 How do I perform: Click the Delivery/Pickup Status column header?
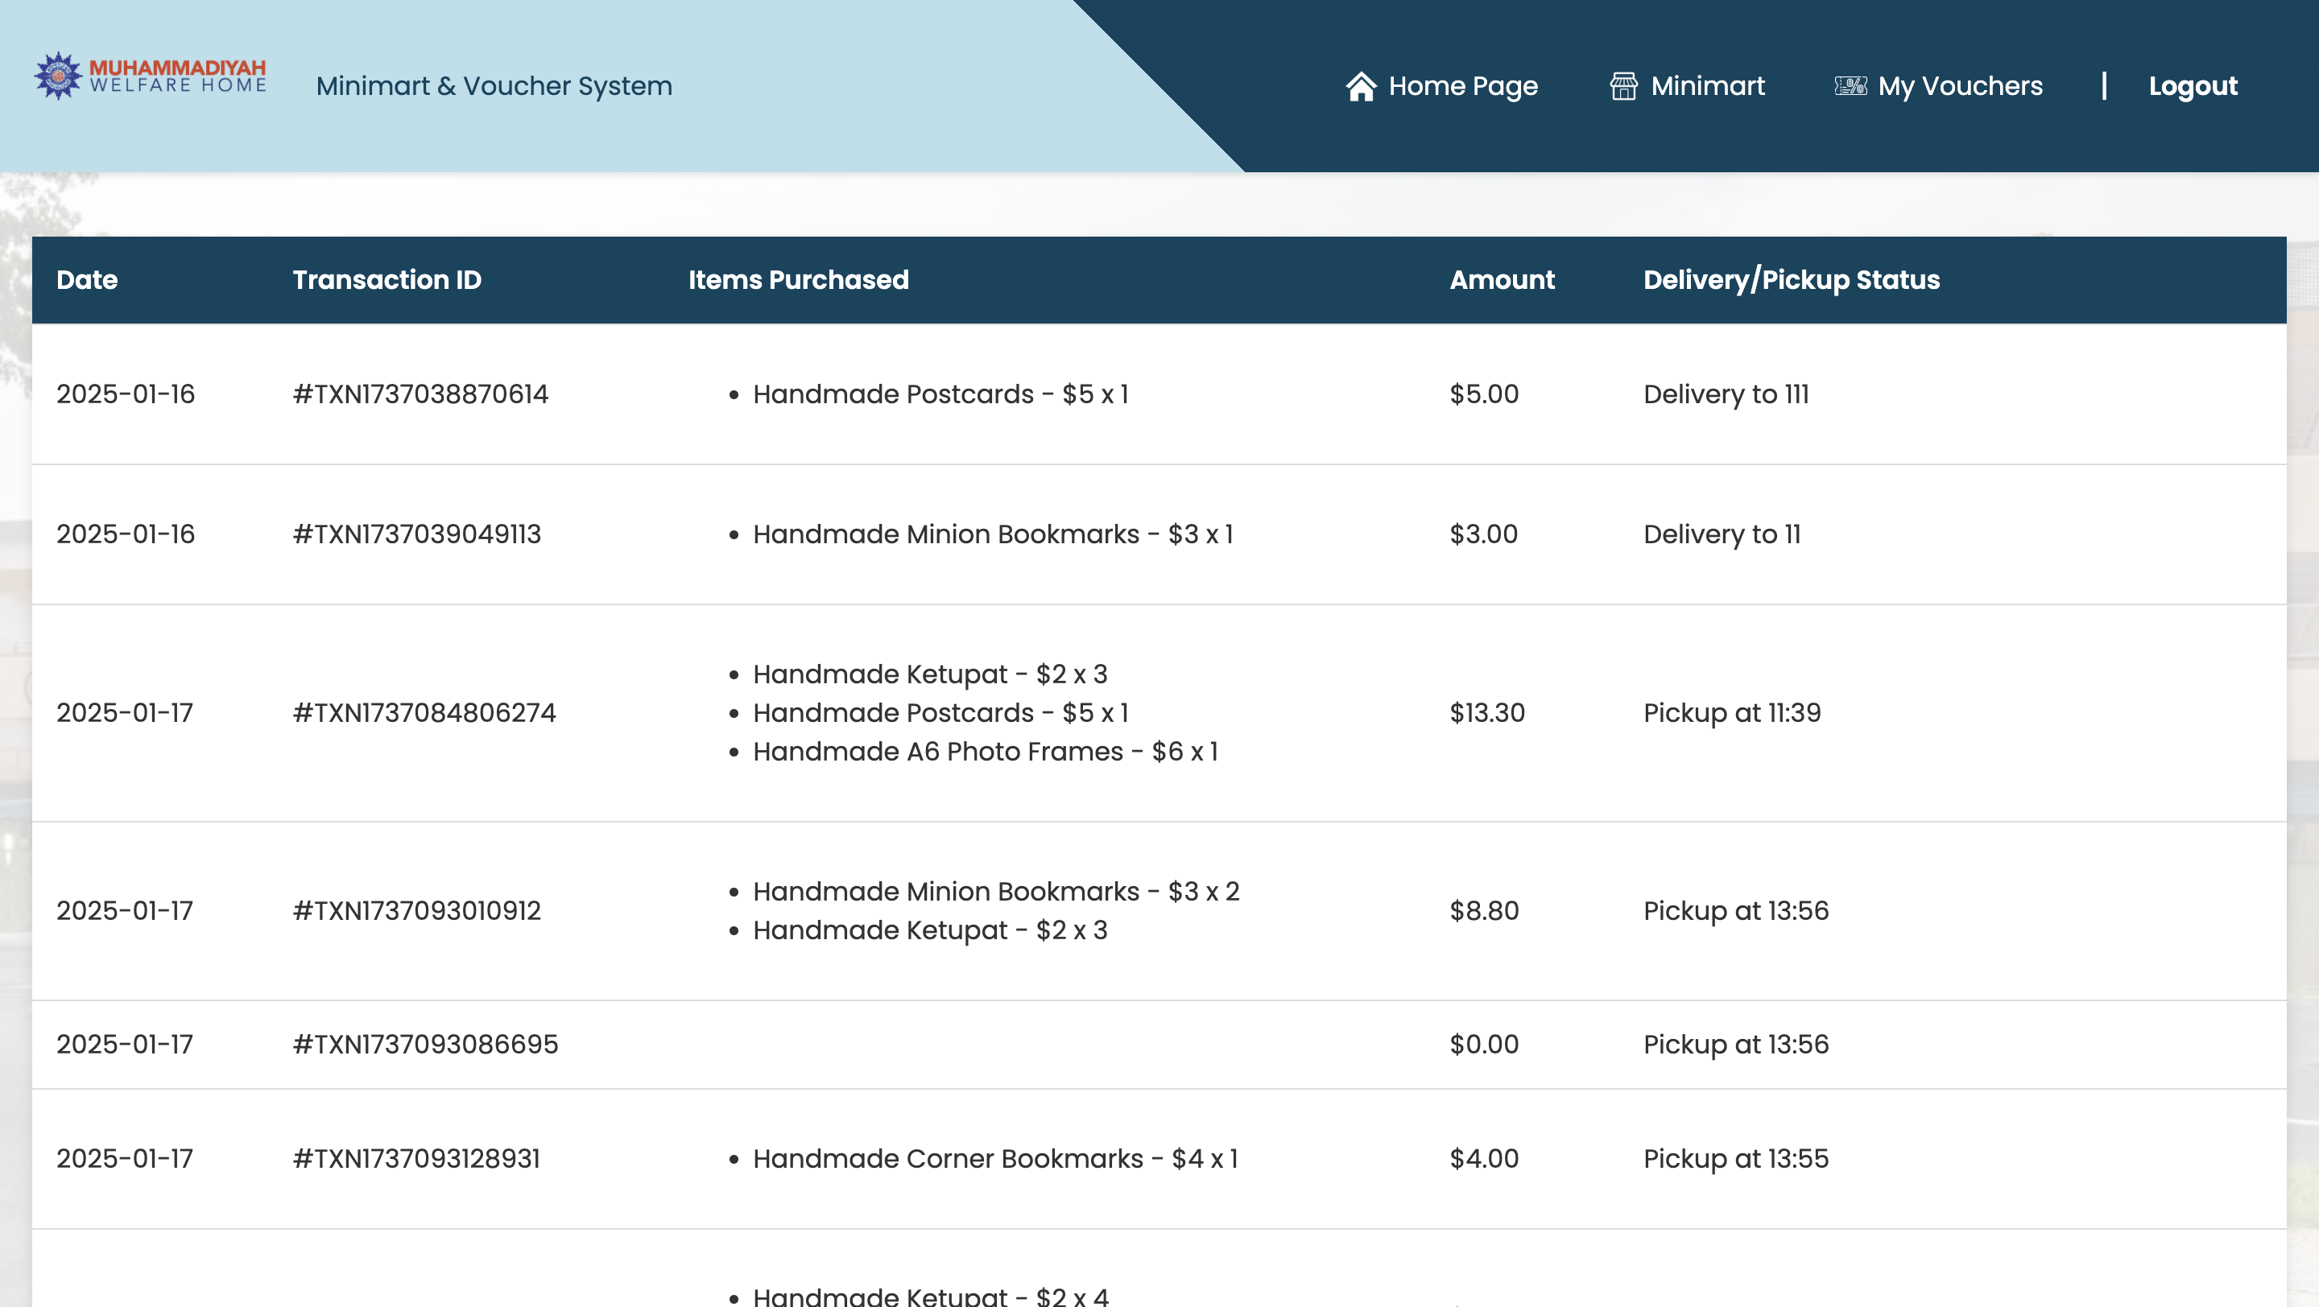pos(1791,280)
